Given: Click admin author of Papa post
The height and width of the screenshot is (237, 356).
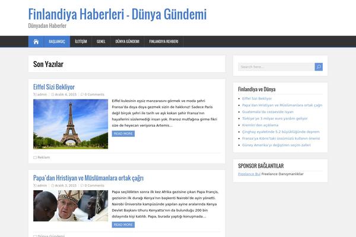Looking at the screenshot, I should (x=42, y=185).
